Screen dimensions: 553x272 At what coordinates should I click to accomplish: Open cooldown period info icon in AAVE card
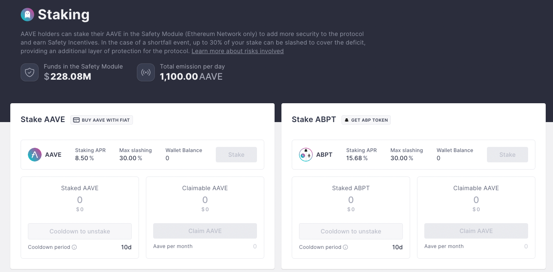point(74,247)
